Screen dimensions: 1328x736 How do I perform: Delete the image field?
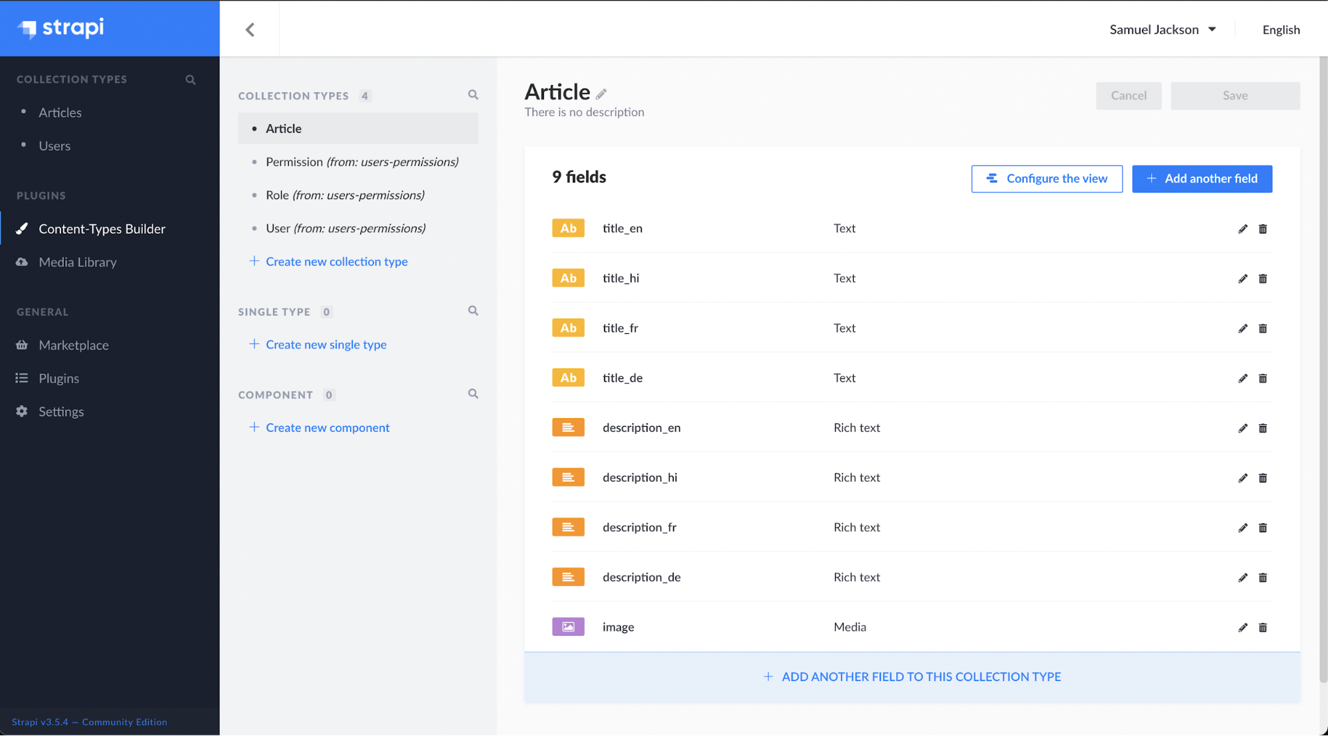[x=1263, y=627]
